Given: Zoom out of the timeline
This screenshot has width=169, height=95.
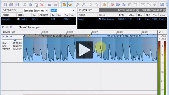Looking at the screenshot, I should click(83, 5).
